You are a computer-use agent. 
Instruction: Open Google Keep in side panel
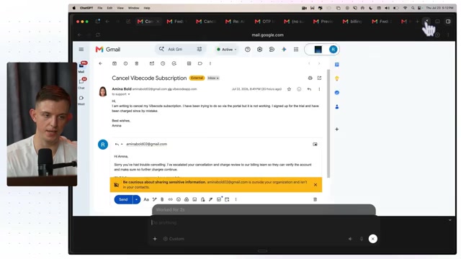coord(337,78)
